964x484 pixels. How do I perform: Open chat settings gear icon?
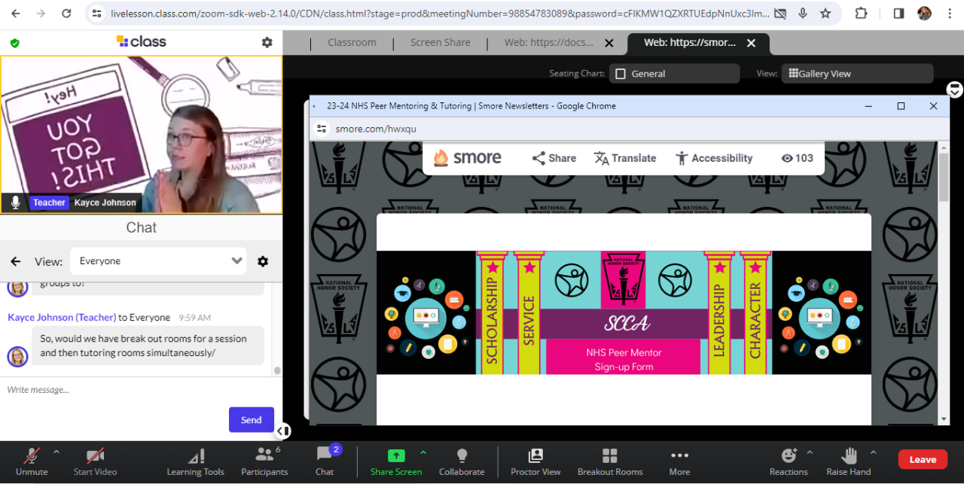tap(263, 261)
